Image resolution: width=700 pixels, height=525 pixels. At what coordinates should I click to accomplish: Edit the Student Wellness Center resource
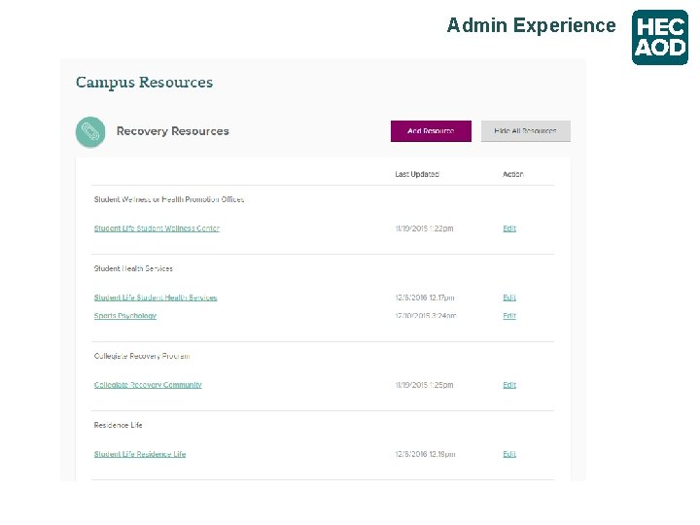click(x=509, y=228)
